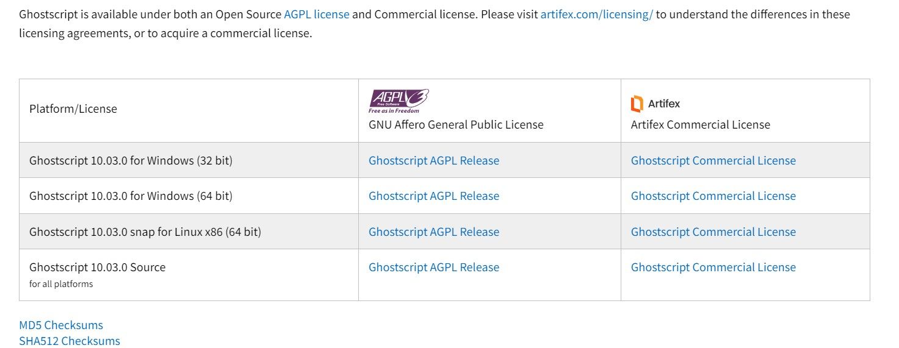The image size is (899, 348).
Task: Click the GNU Affero General Public License heading
Action: click(x=455, y=125)
